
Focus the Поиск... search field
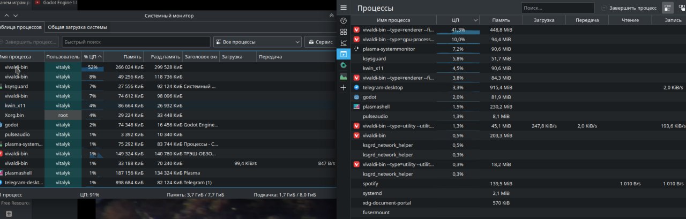(558, 8)
